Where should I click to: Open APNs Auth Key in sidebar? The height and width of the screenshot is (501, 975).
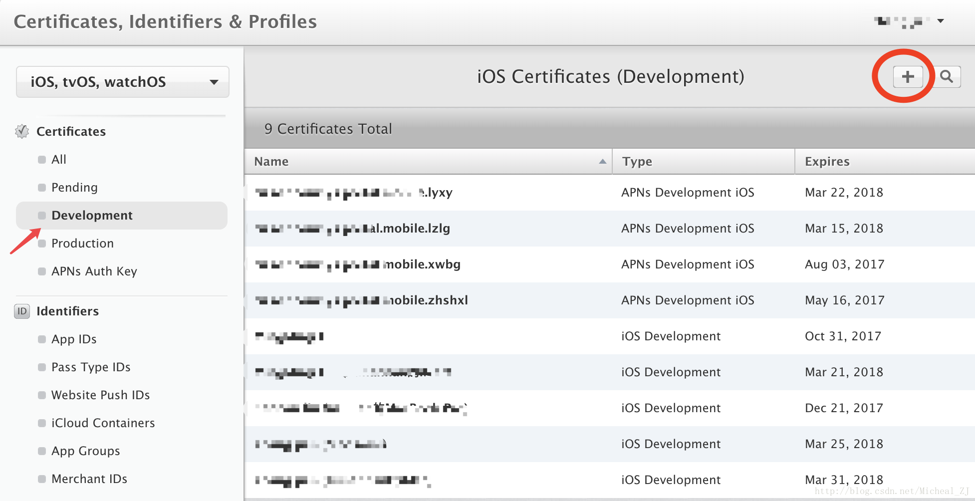pyautogui.click(x=94, y=271)
